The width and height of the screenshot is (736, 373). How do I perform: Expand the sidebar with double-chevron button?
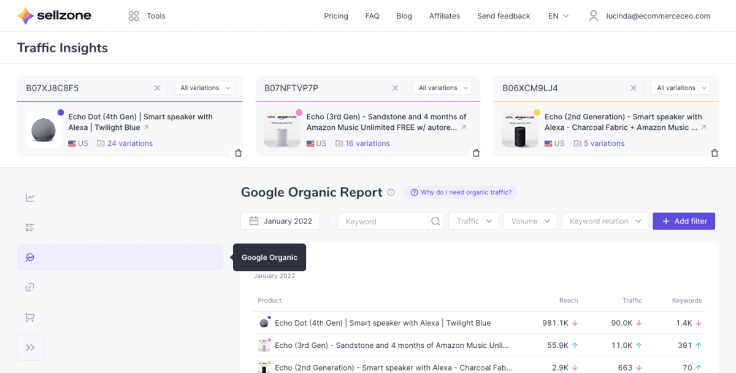30,347
